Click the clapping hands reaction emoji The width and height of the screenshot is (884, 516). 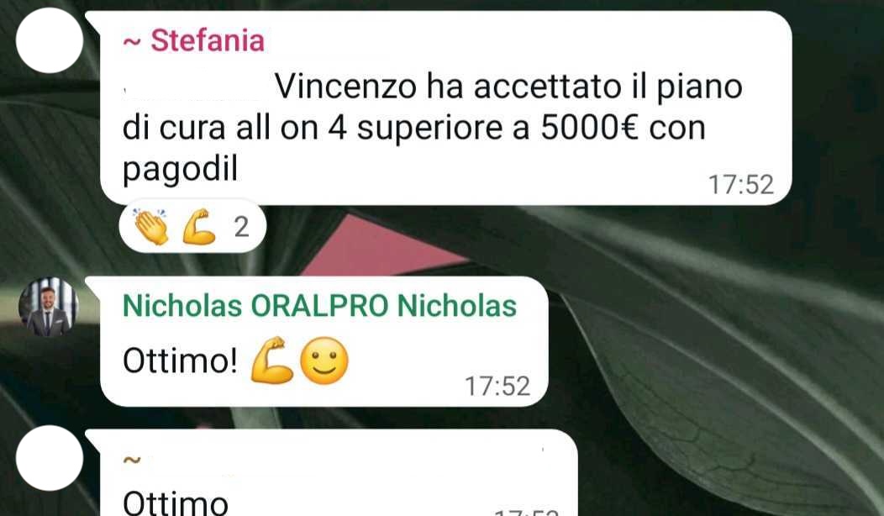(x=151, y=227)
